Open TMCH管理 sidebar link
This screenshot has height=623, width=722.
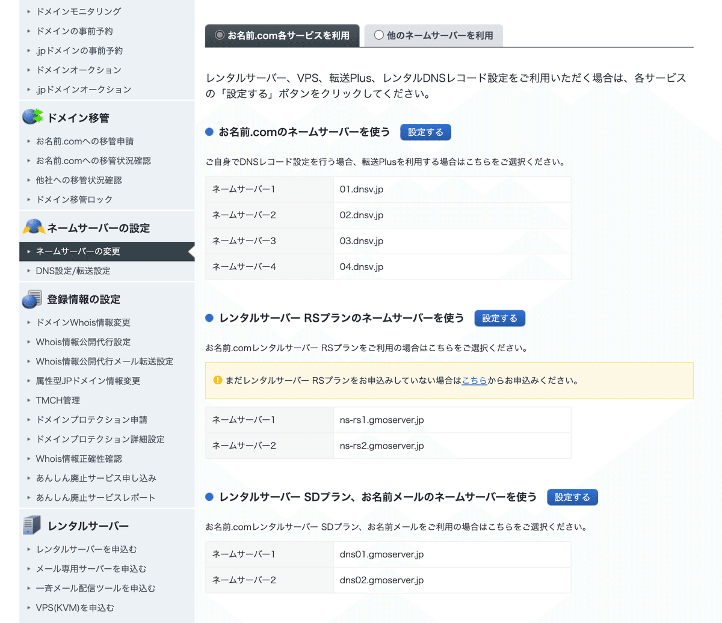point(58,400)
